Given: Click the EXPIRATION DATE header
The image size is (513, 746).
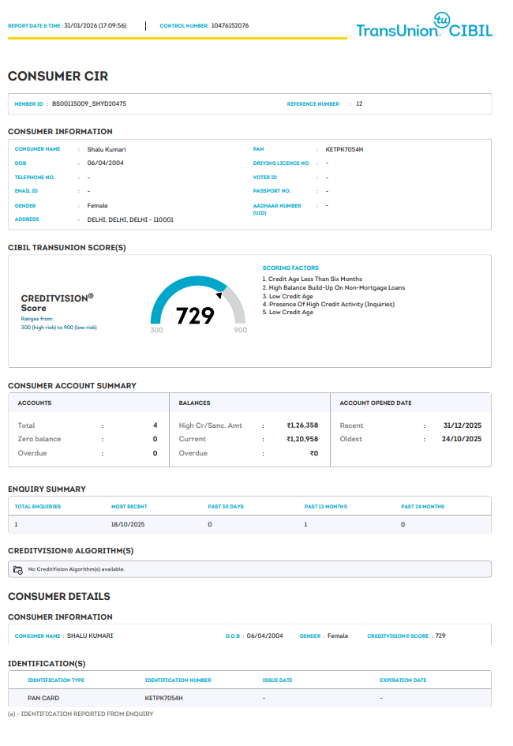Looking at the screenshot, I should pyautogui.click(x=403, y=680).
